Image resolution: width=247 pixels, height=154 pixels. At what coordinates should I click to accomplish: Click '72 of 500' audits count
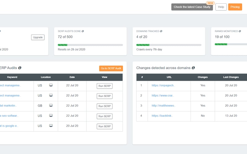click(65, 37)
